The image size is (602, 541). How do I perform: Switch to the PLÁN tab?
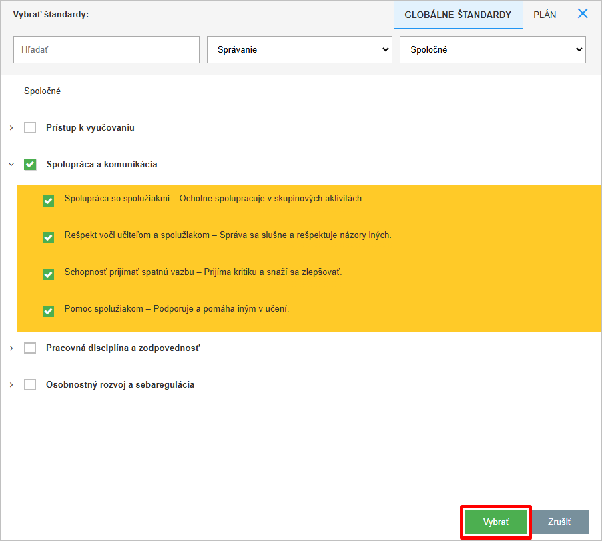click(x=545, y=15)
